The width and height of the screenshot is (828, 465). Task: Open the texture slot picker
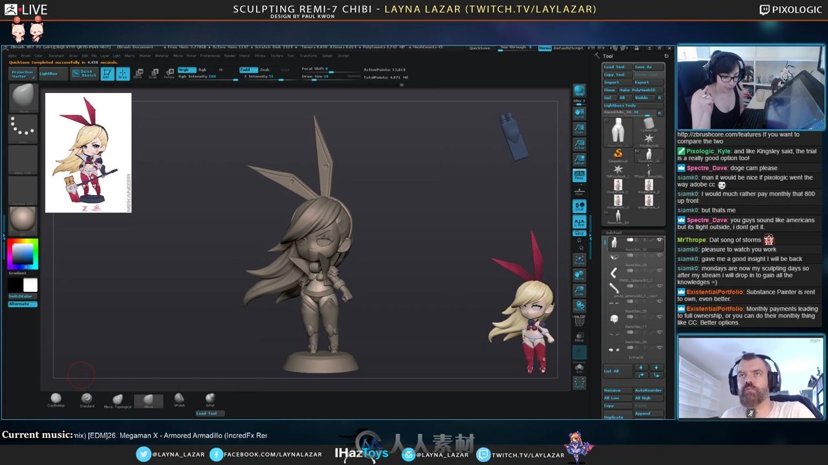point(23,190)
